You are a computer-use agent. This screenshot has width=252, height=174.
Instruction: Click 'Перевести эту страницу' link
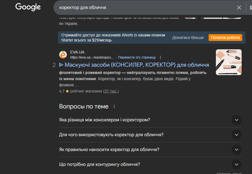(137, 57)
